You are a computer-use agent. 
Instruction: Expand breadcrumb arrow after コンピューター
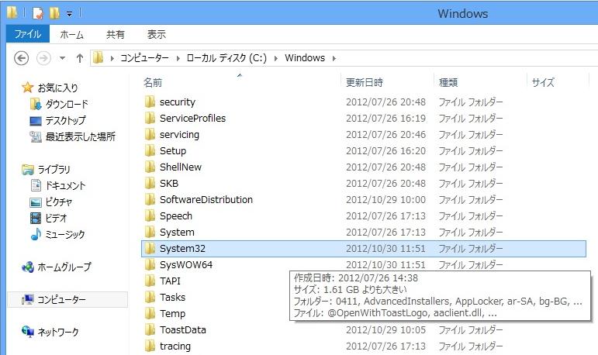pos(178,58)
